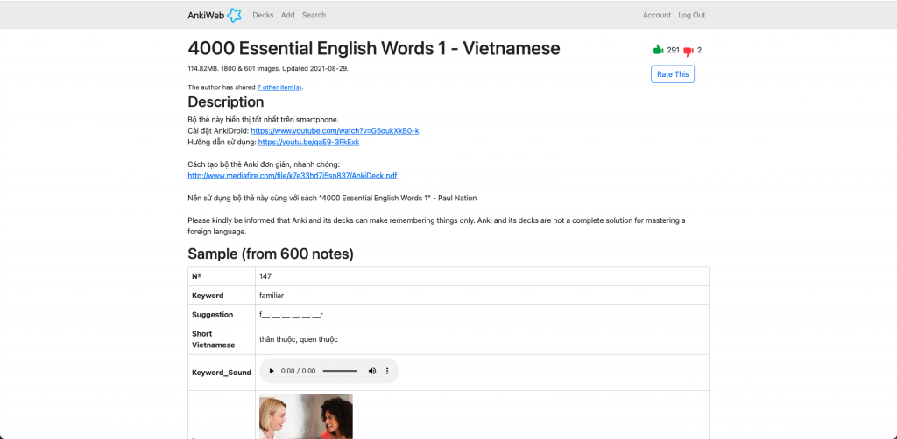Click the downvote count '2'
Screen dimensions: 897x439
(699, 50)
